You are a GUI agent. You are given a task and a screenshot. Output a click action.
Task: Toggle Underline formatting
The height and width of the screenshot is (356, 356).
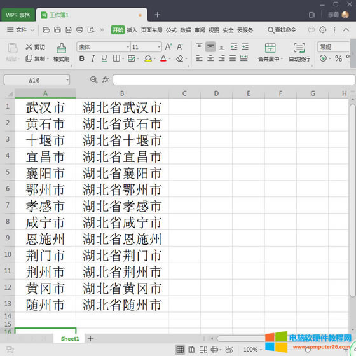click(104, 58)
